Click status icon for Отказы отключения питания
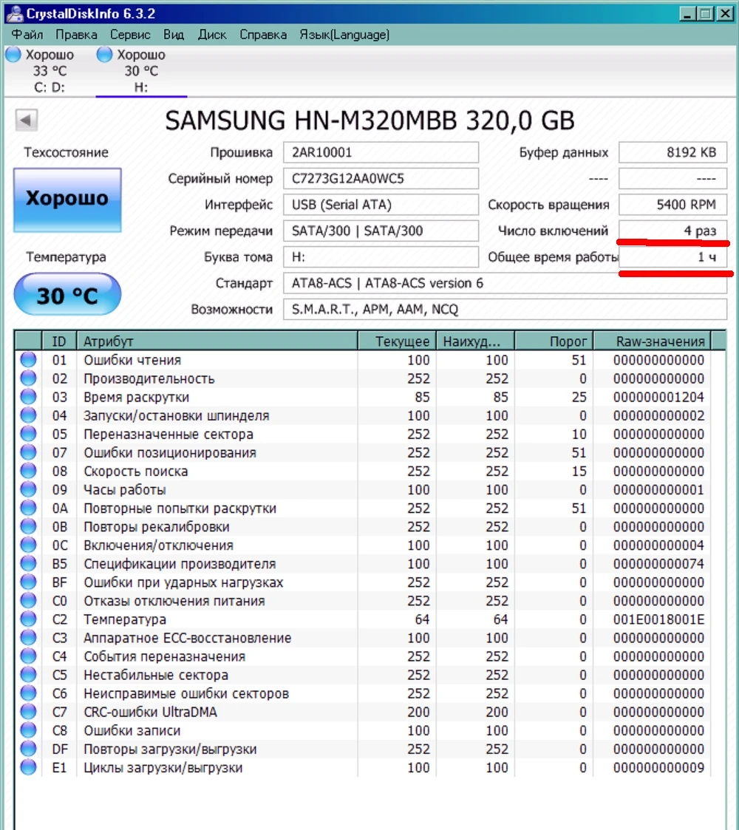739x830 pixels. [x=29, y=601]
